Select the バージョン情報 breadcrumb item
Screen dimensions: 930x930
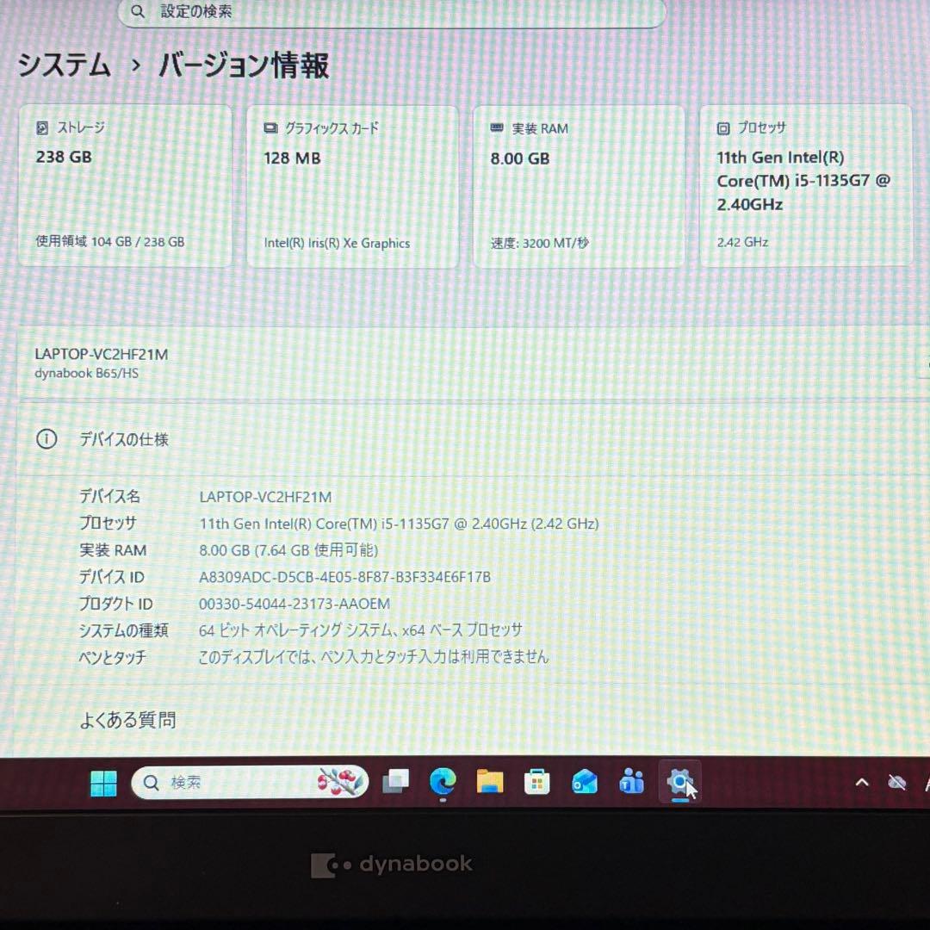242,65
